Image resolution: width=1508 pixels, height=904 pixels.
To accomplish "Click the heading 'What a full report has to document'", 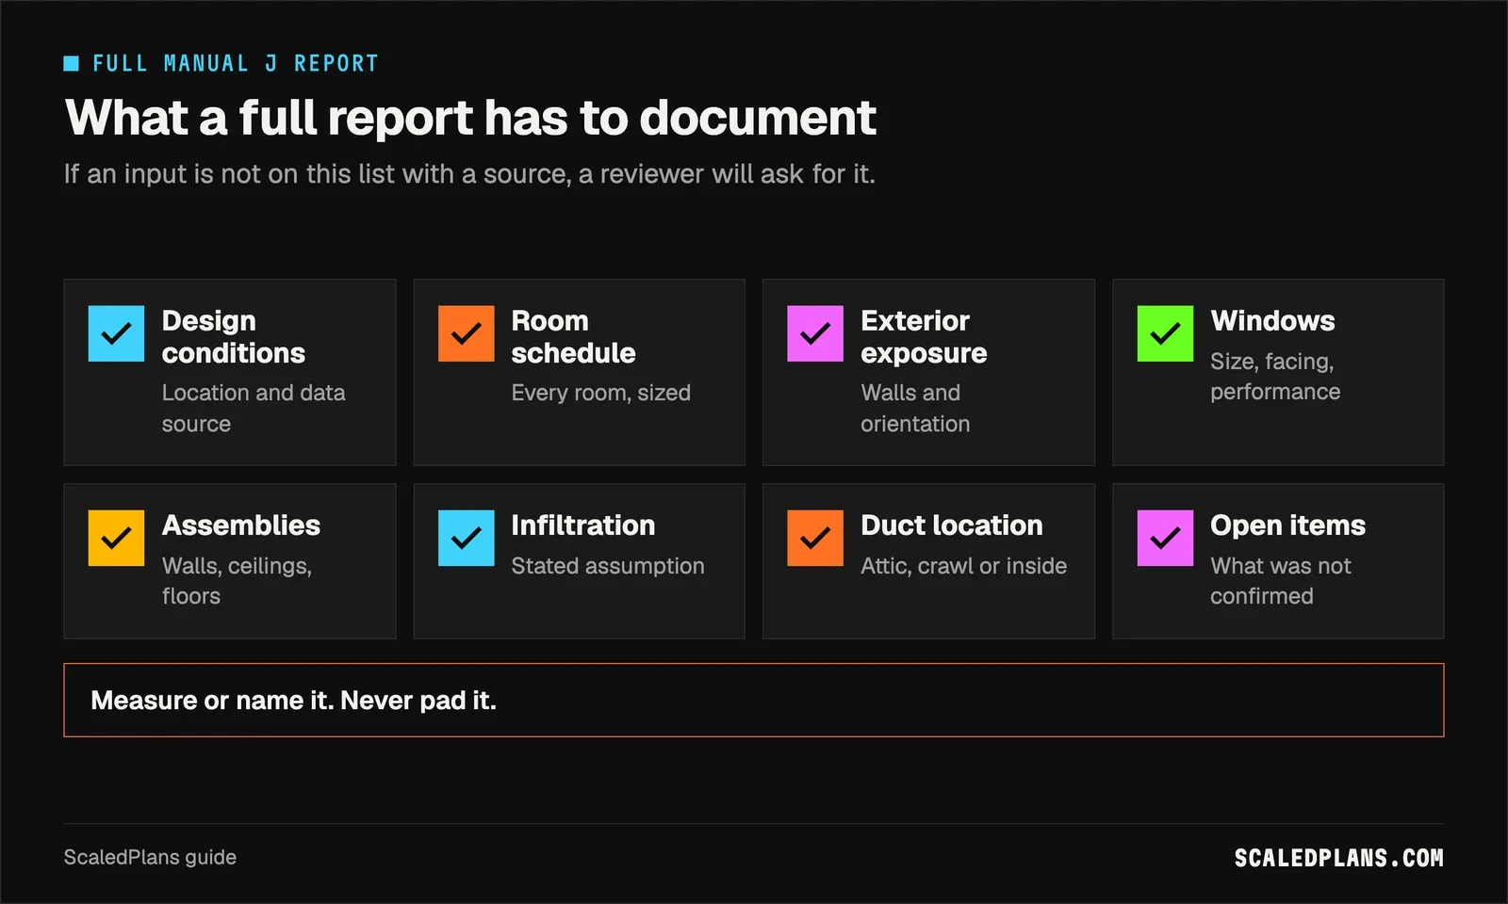I will coord(470,118).
